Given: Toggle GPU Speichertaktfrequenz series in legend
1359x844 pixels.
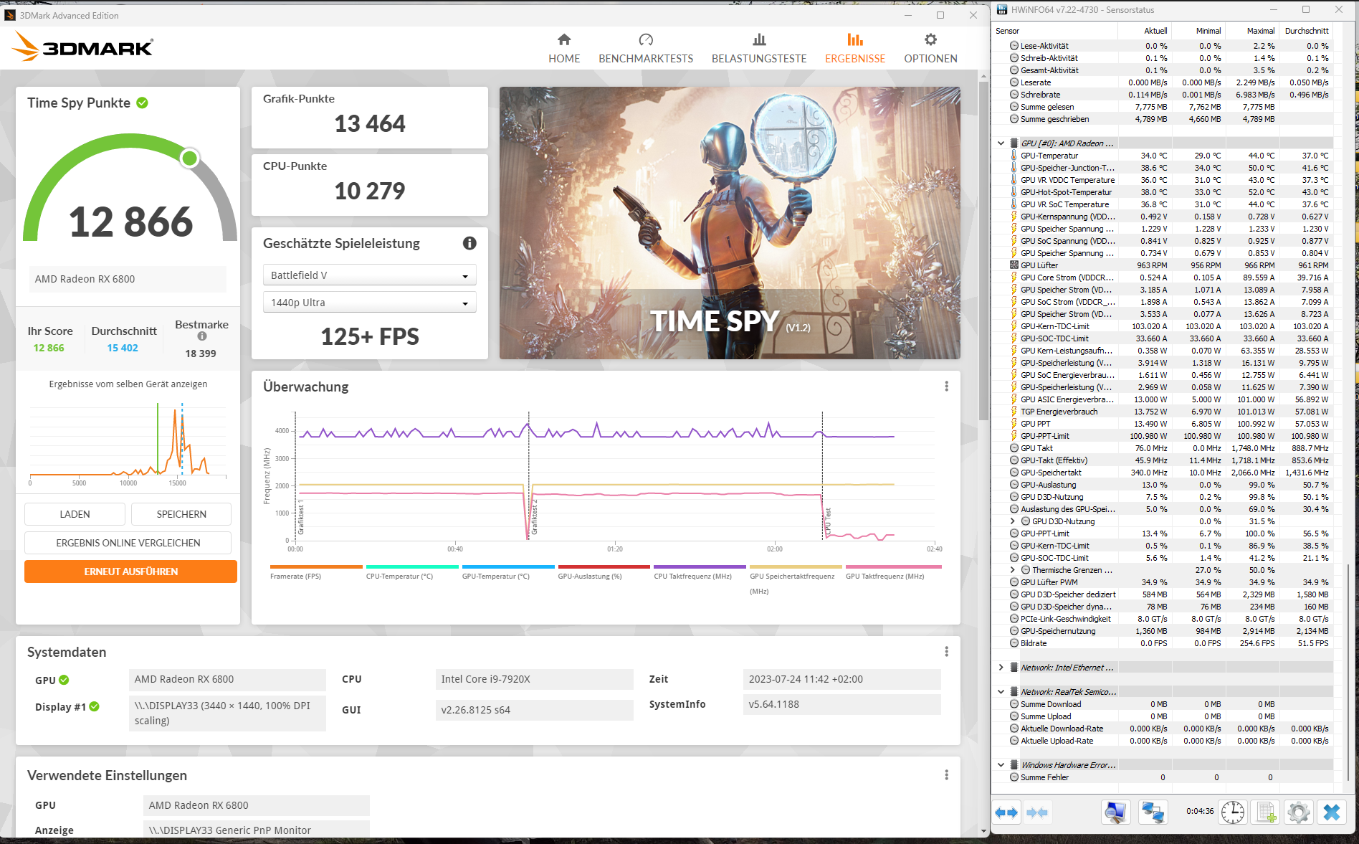Looking at the screenshot, I should tap(796, 579).
